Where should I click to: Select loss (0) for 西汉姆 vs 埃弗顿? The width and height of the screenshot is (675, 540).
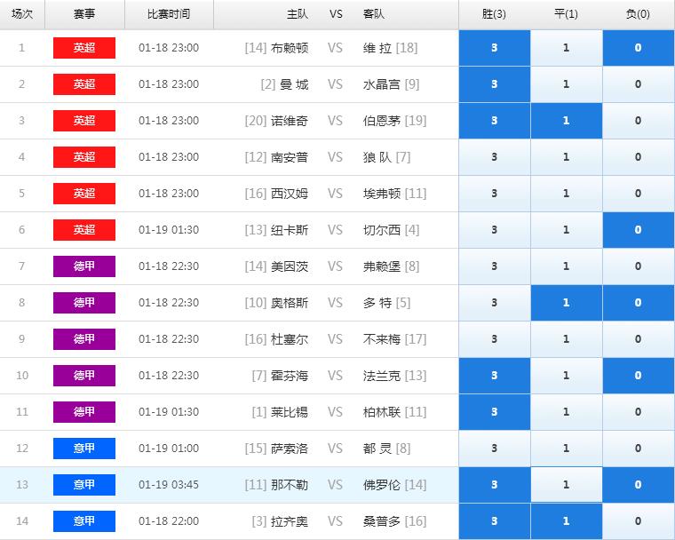point(638,194)
